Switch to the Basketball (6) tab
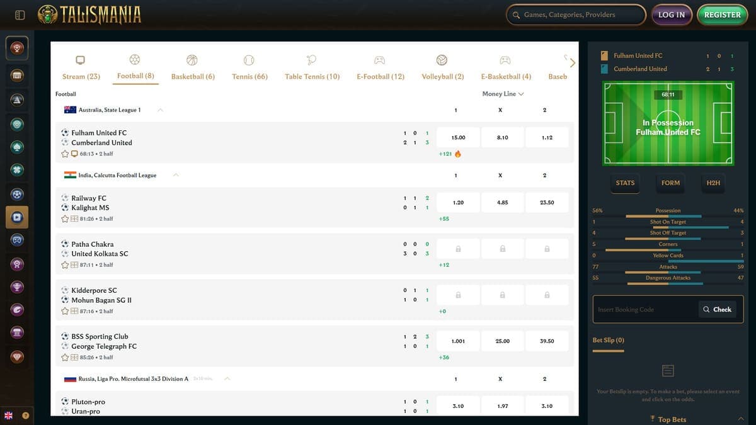 (x=193, y=69)
